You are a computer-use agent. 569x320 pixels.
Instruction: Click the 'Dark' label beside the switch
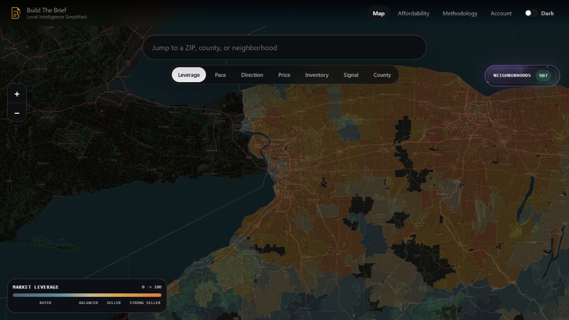pos(547,13)
